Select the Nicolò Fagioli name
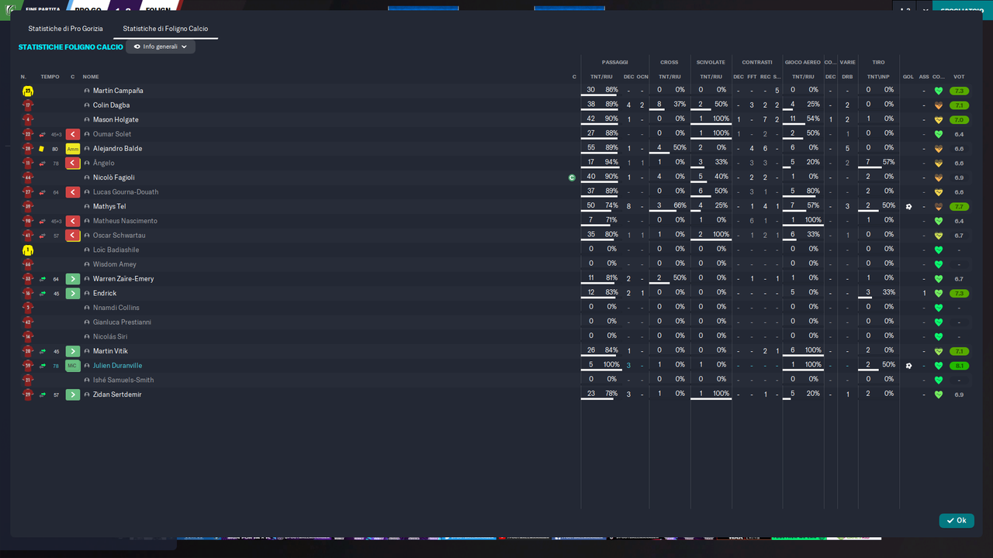The image size is (993, 558). click(x=114, y=177)
